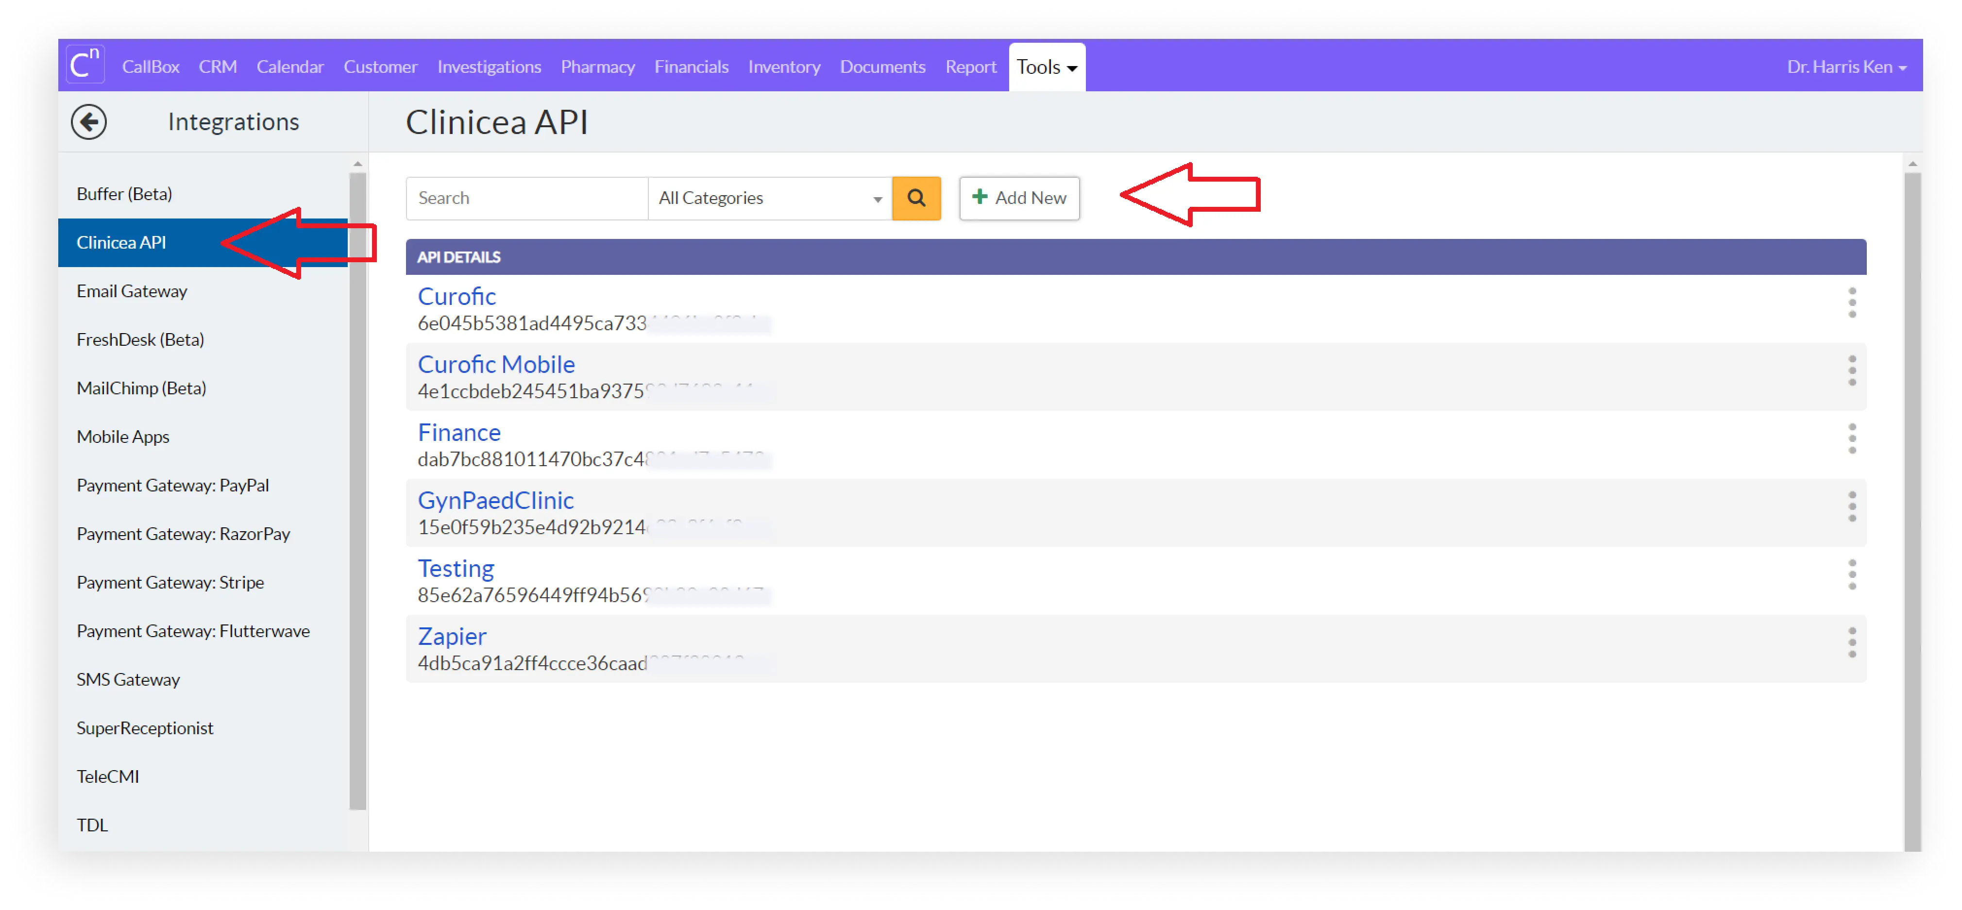The image size is (1962, 910).
Task: Open the Tools dropdown menu
Action: tap(1047, 67)
